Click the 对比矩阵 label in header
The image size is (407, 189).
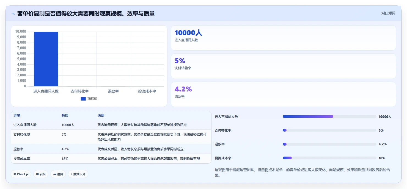(x=388, y=13)
